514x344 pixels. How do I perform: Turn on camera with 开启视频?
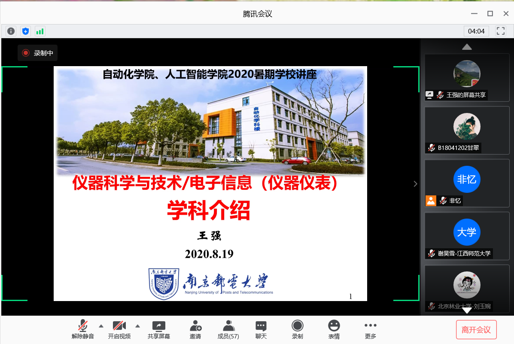119,329
